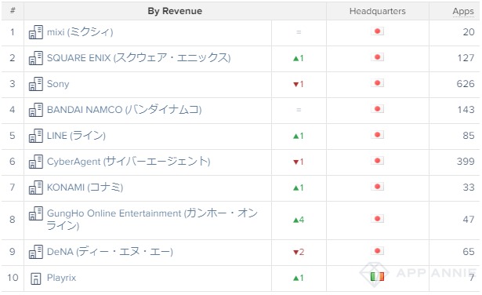Click apps count 626 for Sony
The image size is (482, 295).
point(466,84)
